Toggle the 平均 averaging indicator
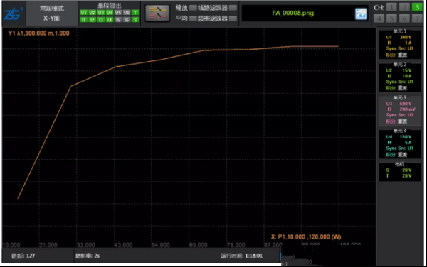427x267 pixels. pos(193,18)
